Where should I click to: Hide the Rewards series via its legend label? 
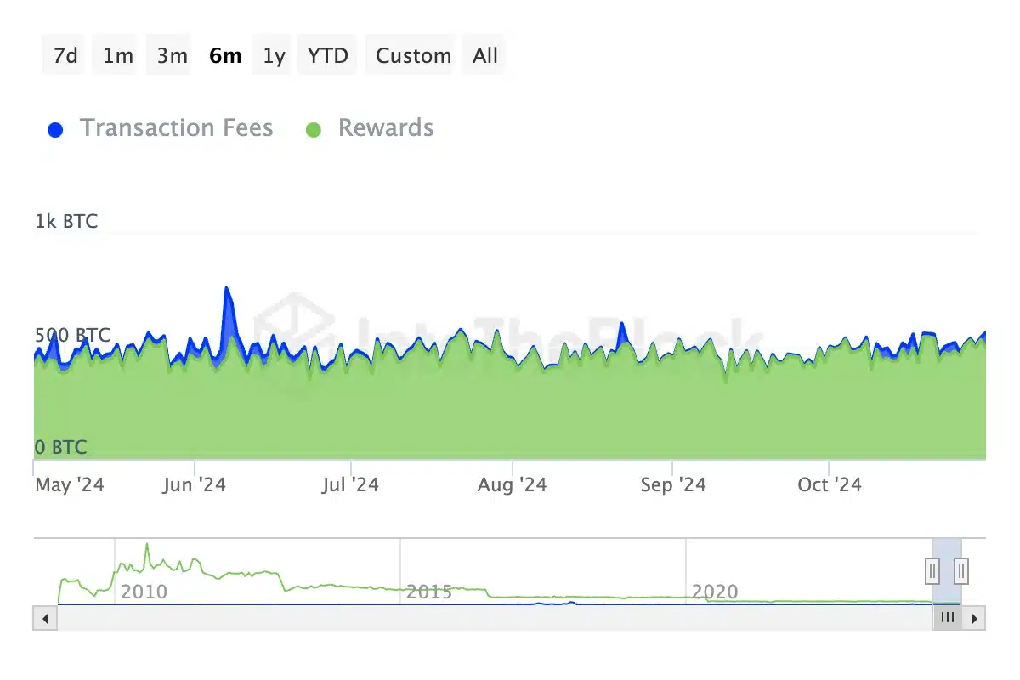tap(385, 128)
